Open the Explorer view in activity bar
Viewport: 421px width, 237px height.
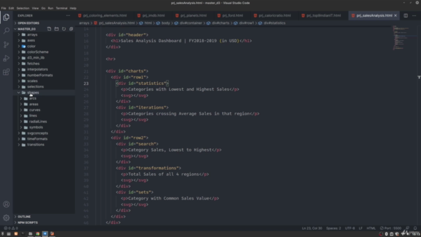[x=6, y=17]
